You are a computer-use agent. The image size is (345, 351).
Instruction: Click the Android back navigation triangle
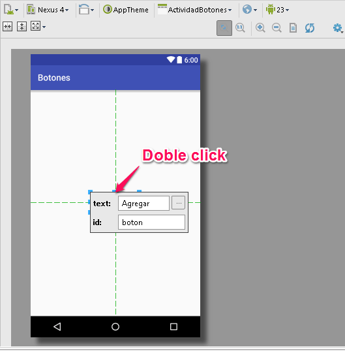tap(57, 327)
